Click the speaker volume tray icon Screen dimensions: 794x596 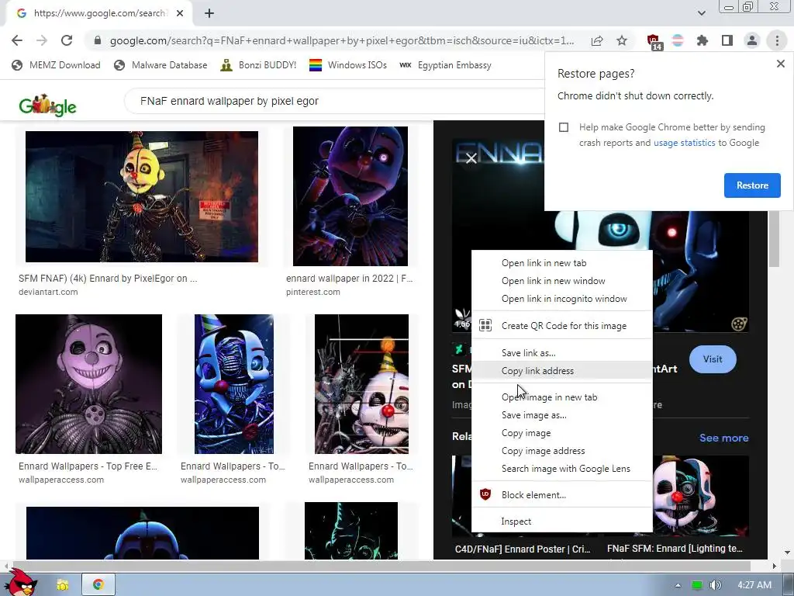[715, 585]
